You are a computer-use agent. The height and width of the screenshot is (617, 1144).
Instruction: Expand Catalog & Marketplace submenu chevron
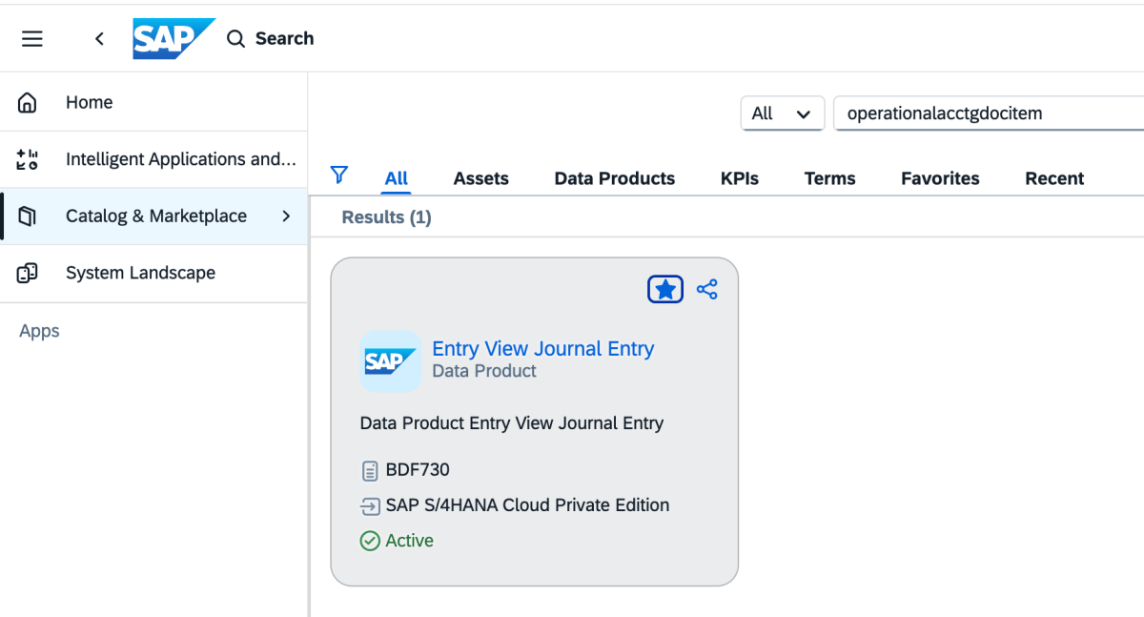[286, 216]
